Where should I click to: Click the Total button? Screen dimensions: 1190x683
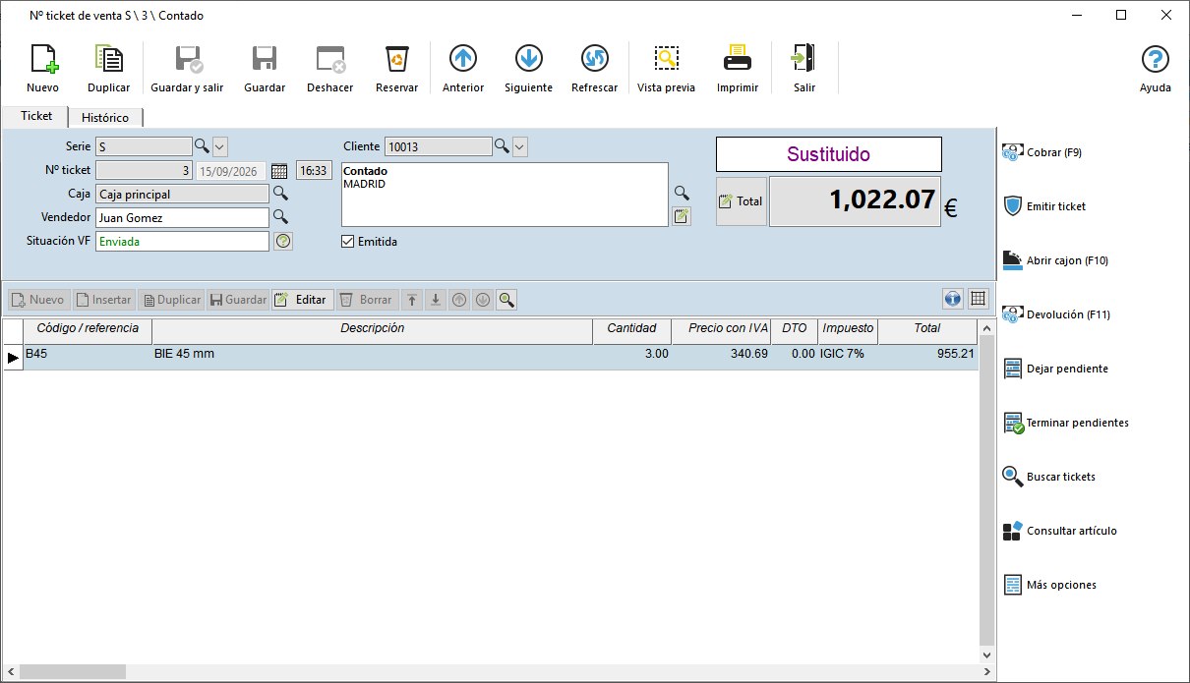741,201
